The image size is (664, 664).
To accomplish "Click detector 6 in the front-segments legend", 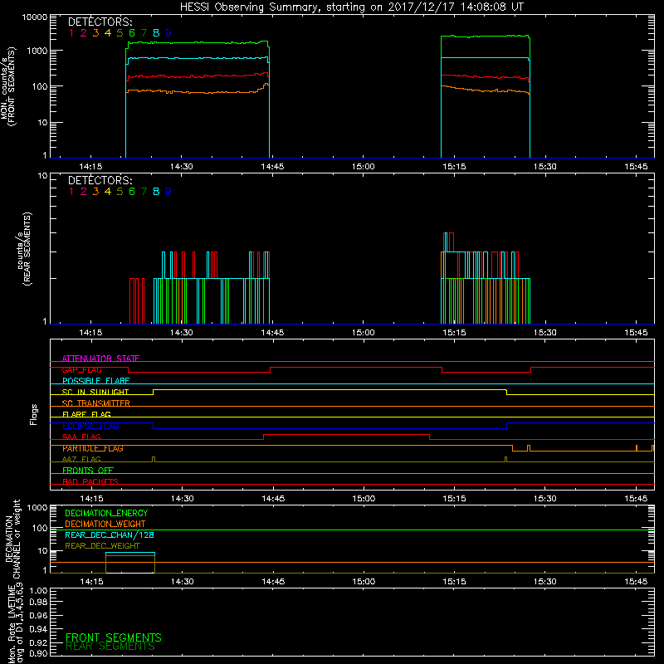I will pos(132,33).
